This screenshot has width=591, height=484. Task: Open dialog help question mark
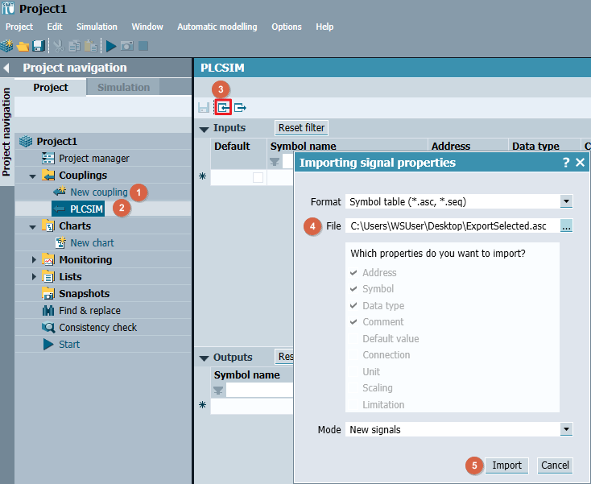566,163
